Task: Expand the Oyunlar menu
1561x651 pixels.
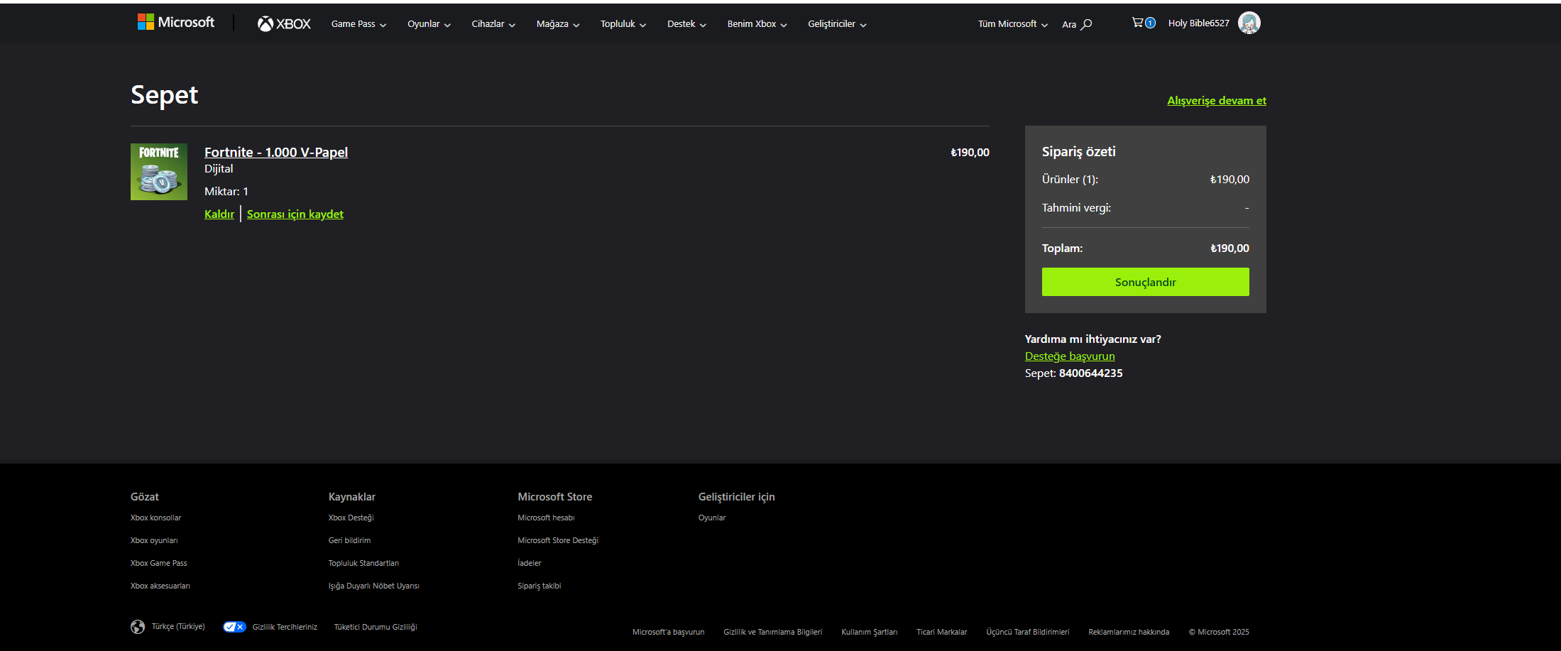Action: coord(429,24)
